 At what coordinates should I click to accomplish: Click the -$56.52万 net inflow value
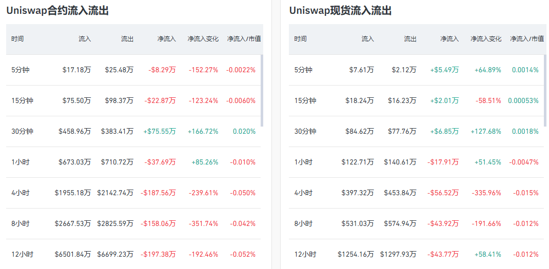[x=443, y=193]
